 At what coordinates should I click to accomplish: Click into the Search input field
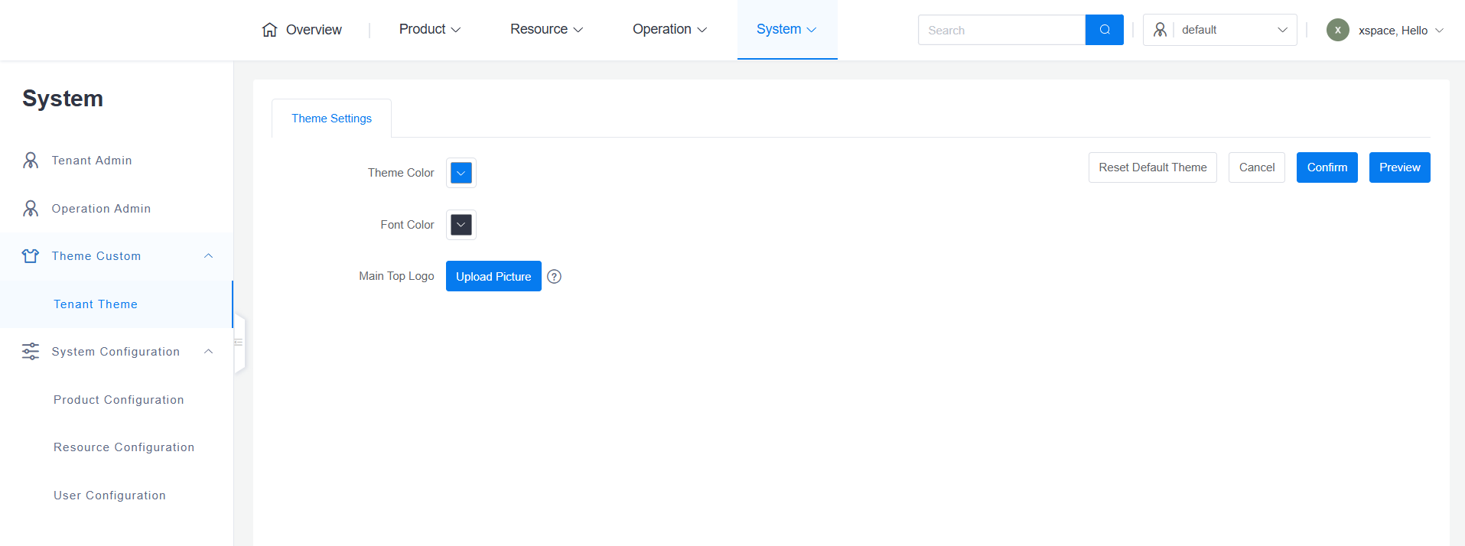1001,30
